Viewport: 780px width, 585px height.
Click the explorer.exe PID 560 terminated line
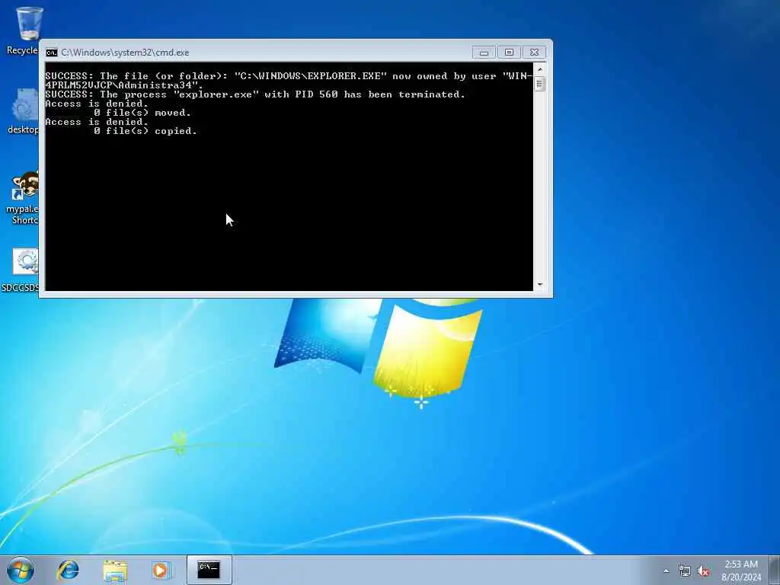point(254,94)
